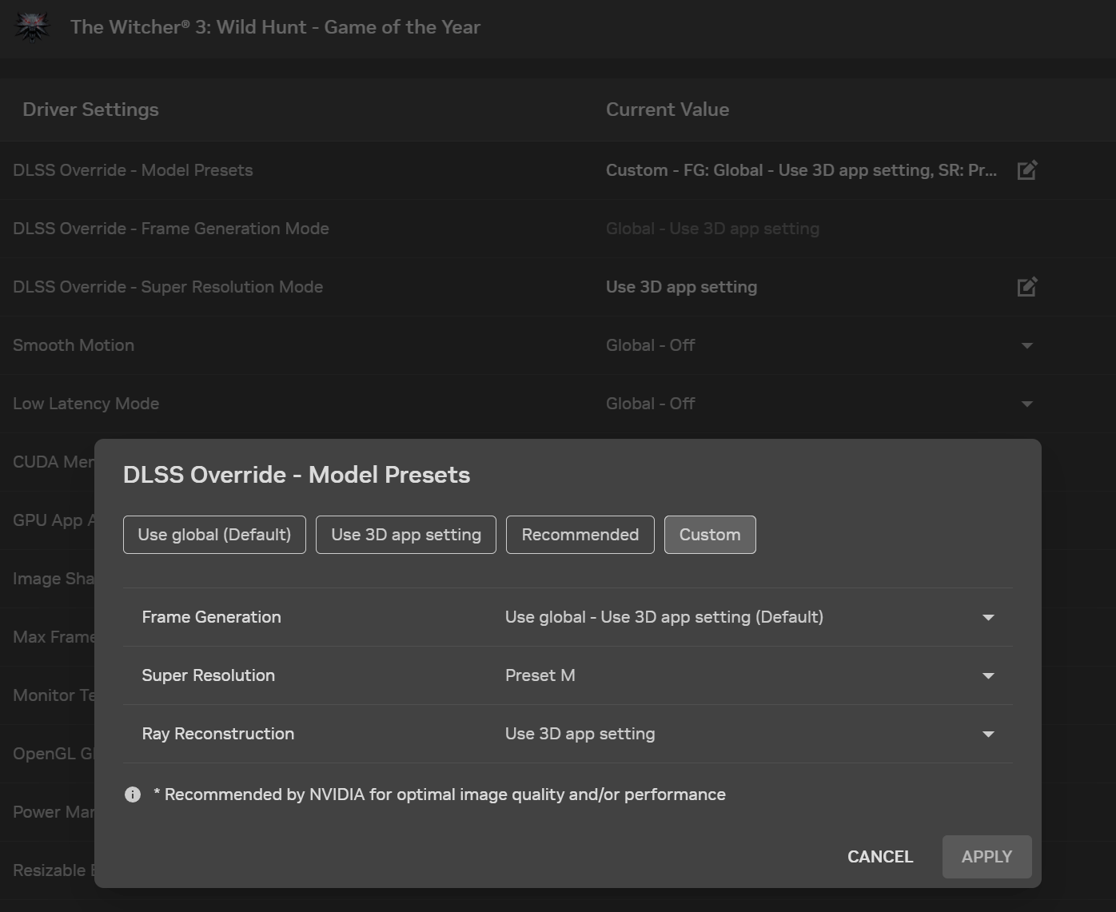Screen dimensions: 1116x912
Task: Click the Ray Reconstruction label in the dialog
Action: point(218,734)
